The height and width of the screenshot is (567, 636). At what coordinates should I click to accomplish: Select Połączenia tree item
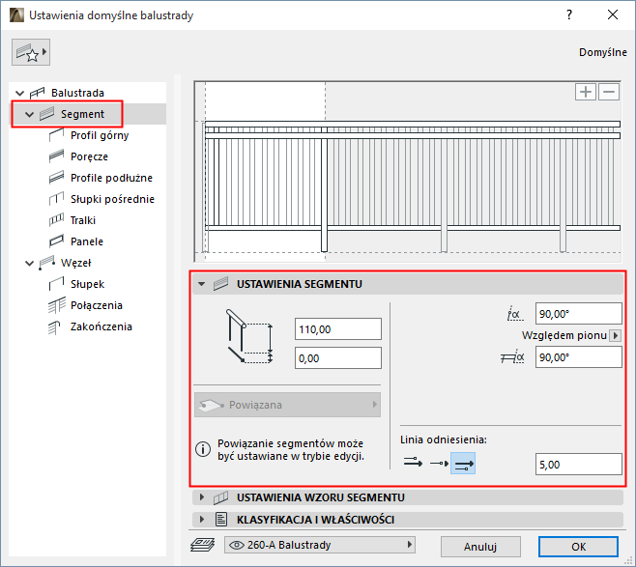coord(97,305)
